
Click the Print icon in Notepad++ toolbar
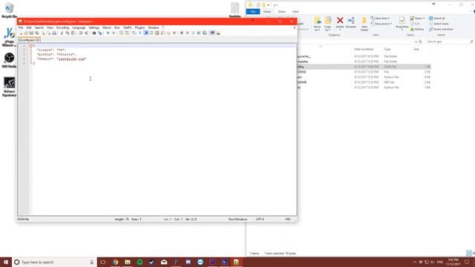(54, 33)
